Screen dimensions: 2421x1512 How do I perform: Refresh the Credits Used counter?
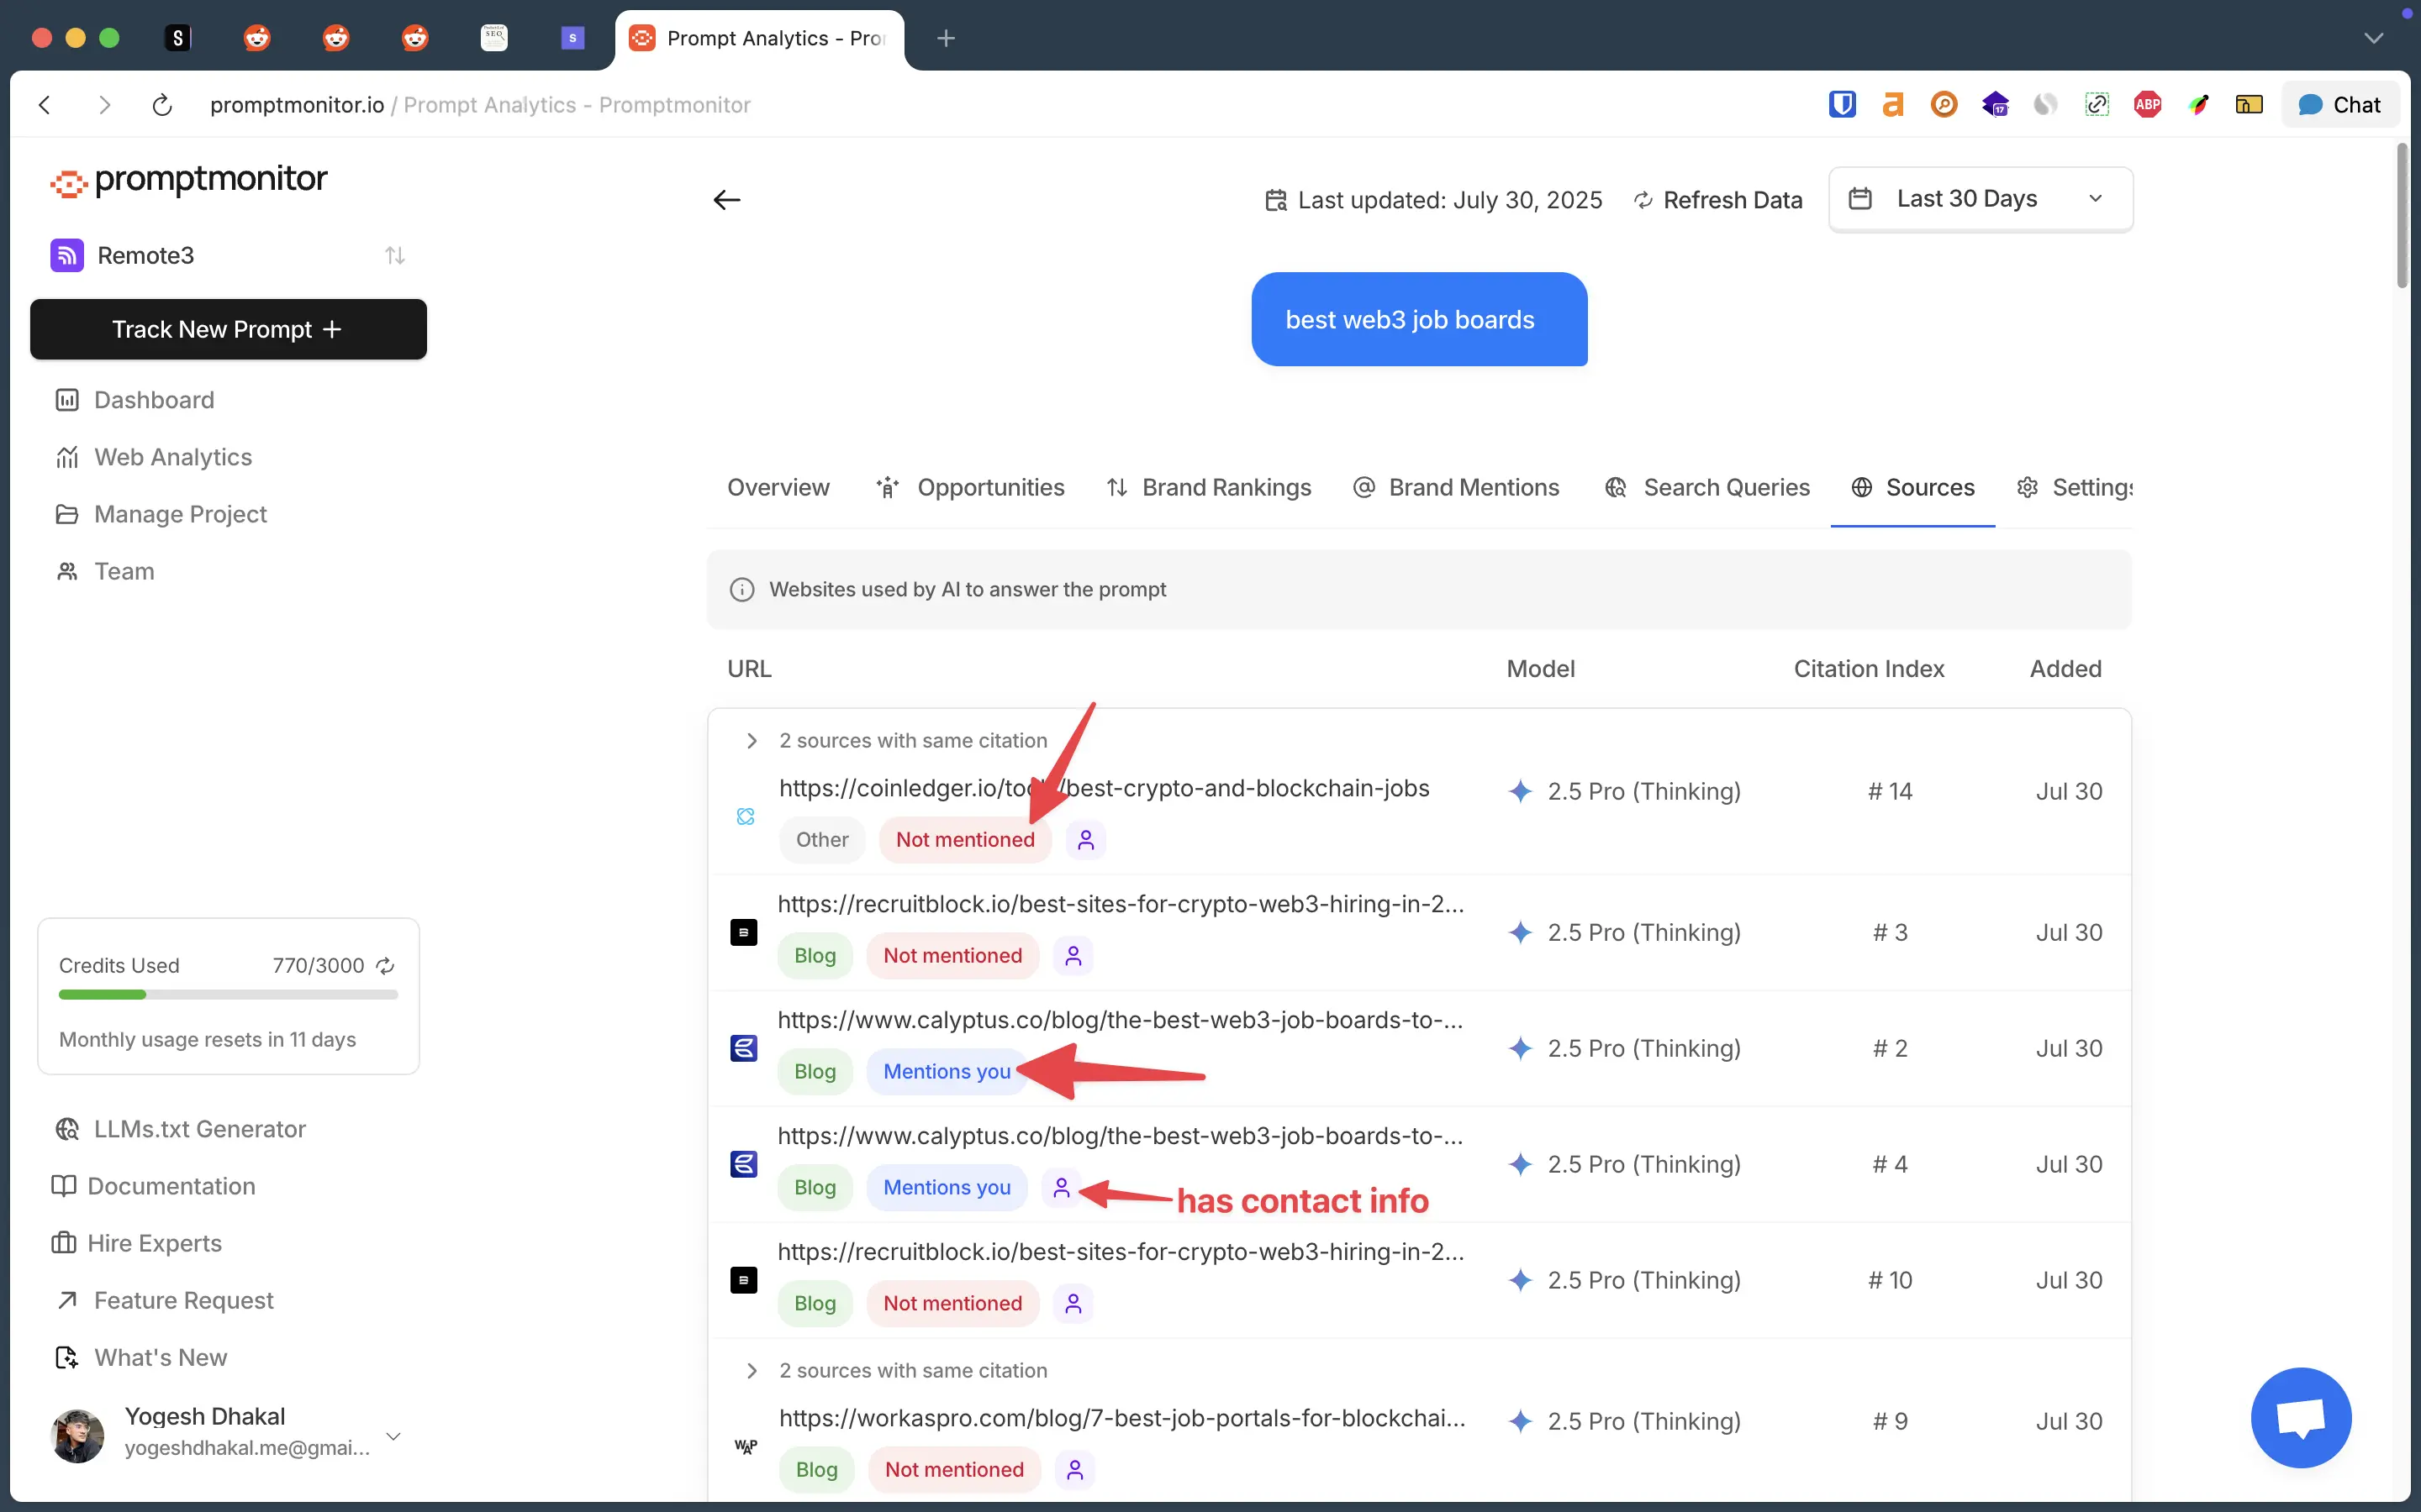click(x=385, y=966)
